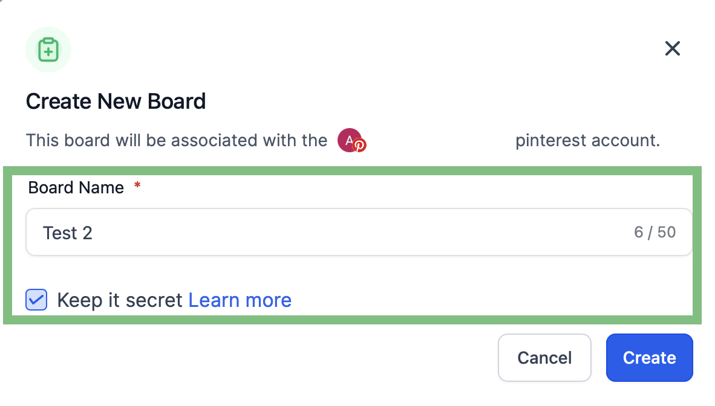Image resolution: width=715 pixels, height=406 pixels.
Task: Click the 'Keep it secret' label text
Action: [x=120, y=300]
